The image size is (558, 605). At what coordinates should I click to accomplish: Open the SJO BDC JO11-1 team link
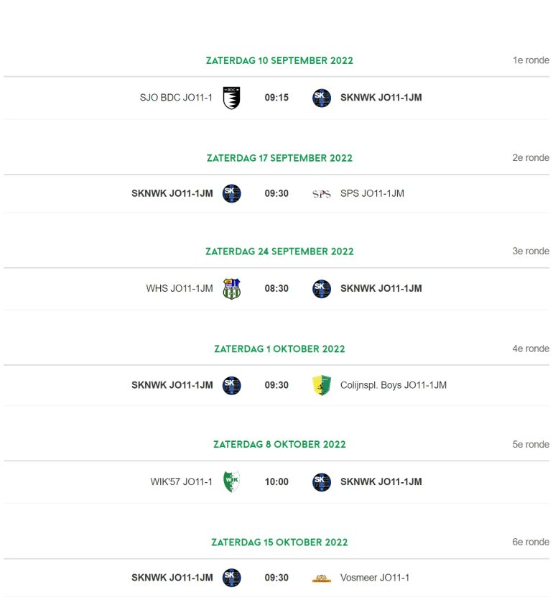(x=176, y=98)
